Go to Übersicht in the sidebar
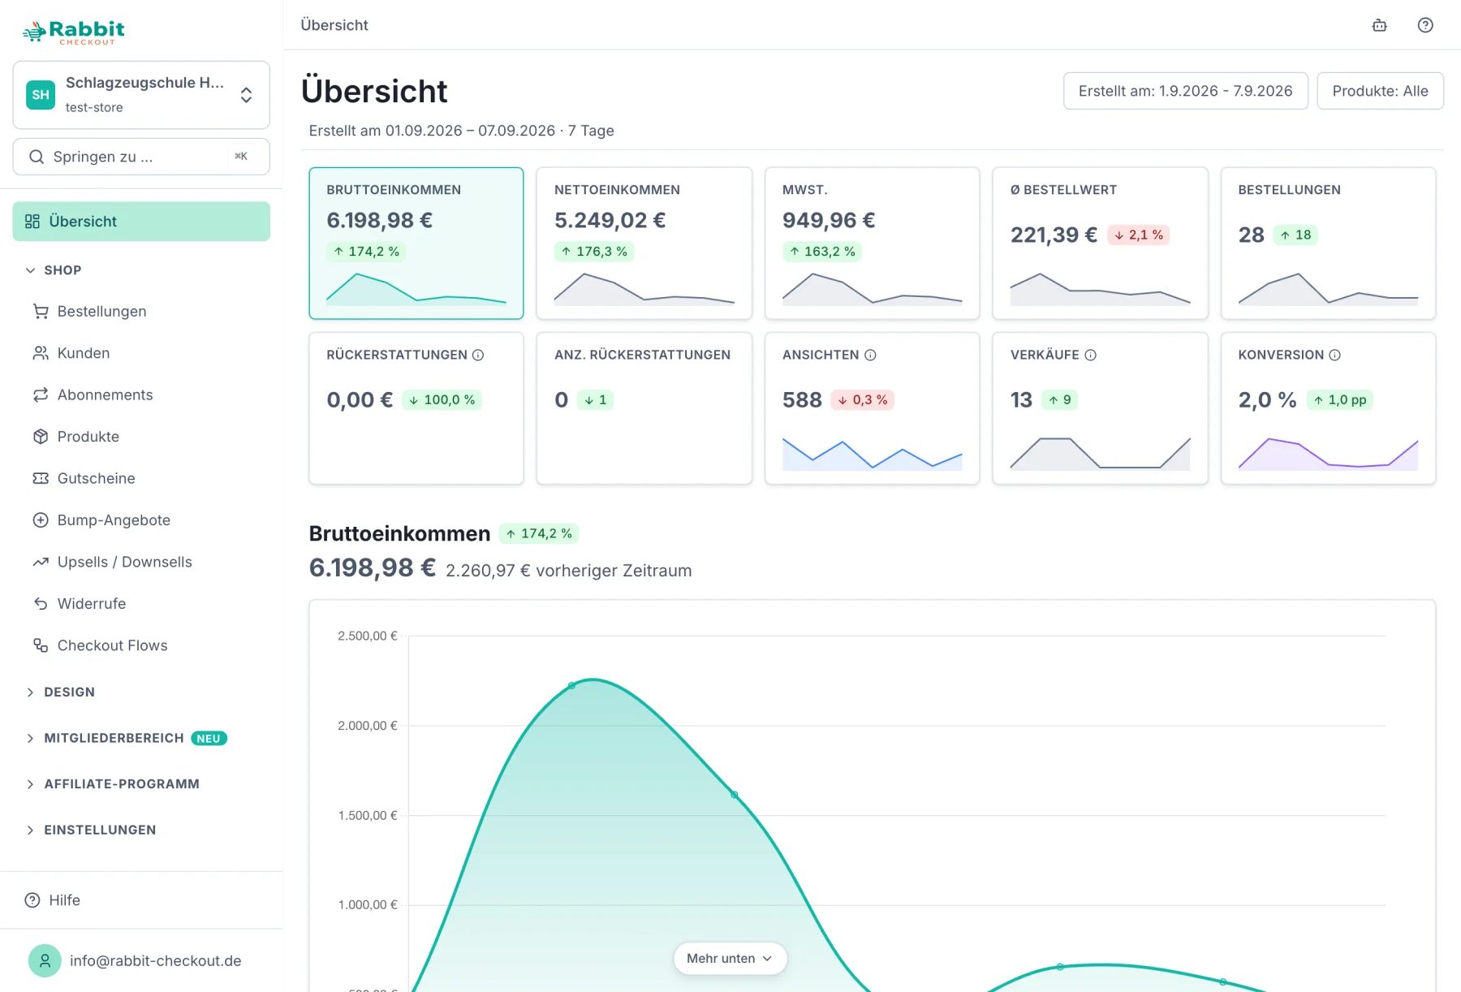The image size is (1461, 992). click(141, 222)
